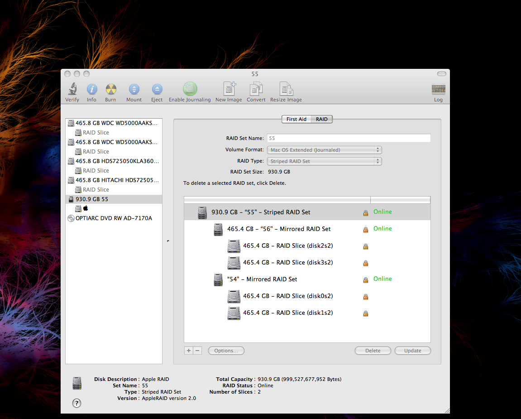This screenshot has height=419, width=521.
Task: Open the Log viewer icon
Action: [x=438, y=89]
